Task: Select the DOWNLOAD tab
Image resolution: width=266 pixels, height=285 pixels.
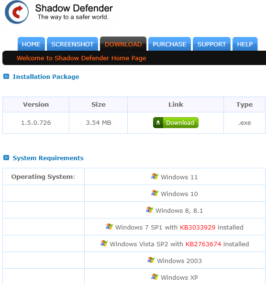Action: point(123,44)
